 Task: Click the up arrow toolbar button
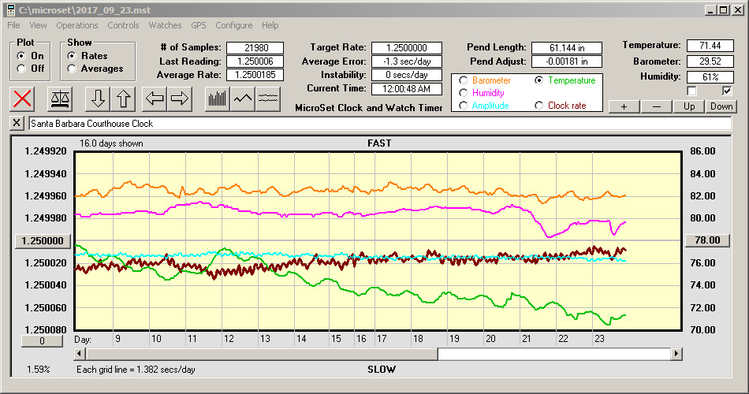point(123,98)
